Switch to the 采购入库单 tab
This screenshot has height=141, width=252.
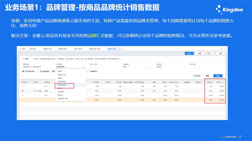tap(78, 49)
